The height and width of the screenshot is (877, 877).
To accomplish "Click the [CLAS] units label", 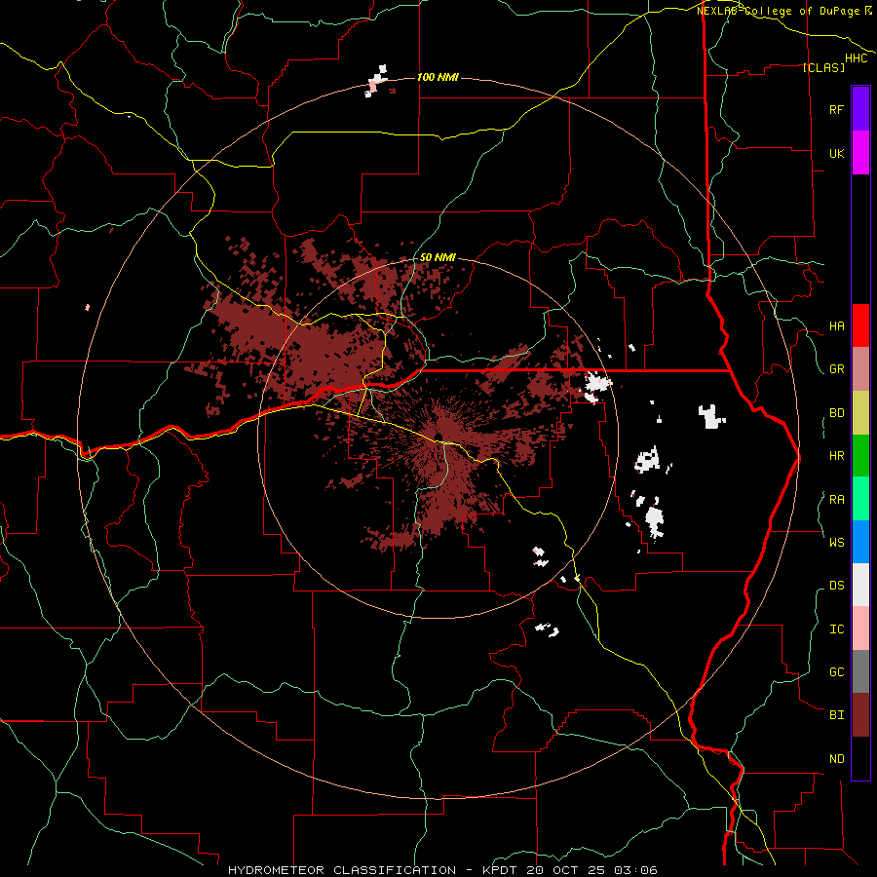I will point(823,67).
